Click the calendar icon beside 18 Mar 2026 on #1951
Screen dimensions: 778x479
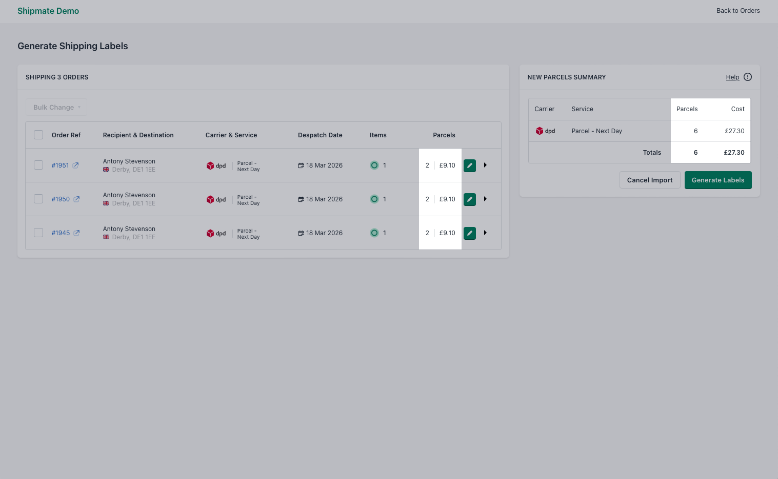[300, 165]
